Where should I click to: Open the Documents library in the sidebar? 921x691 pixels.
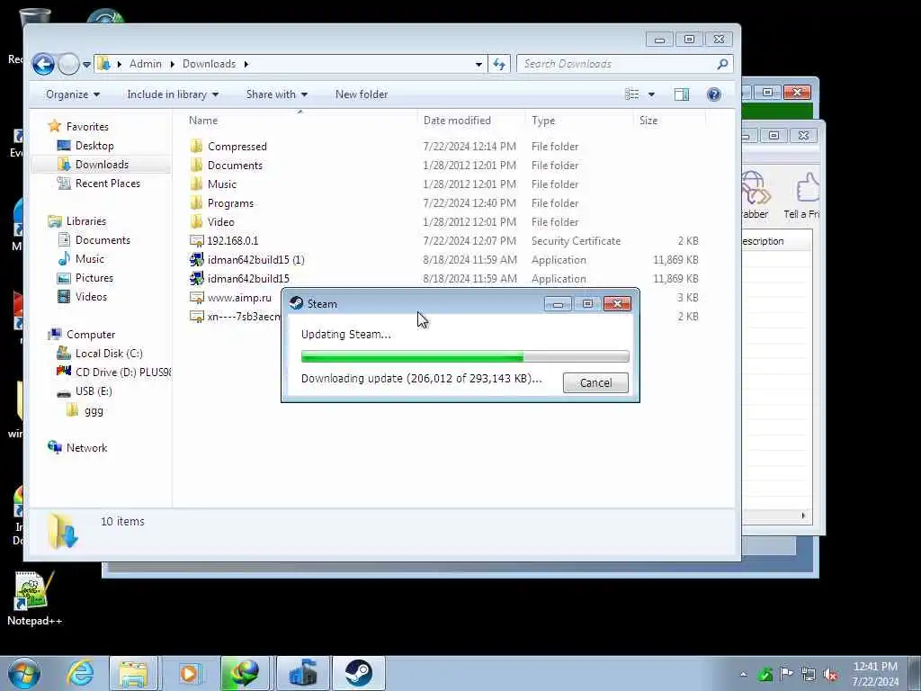(x=103, y=240)
